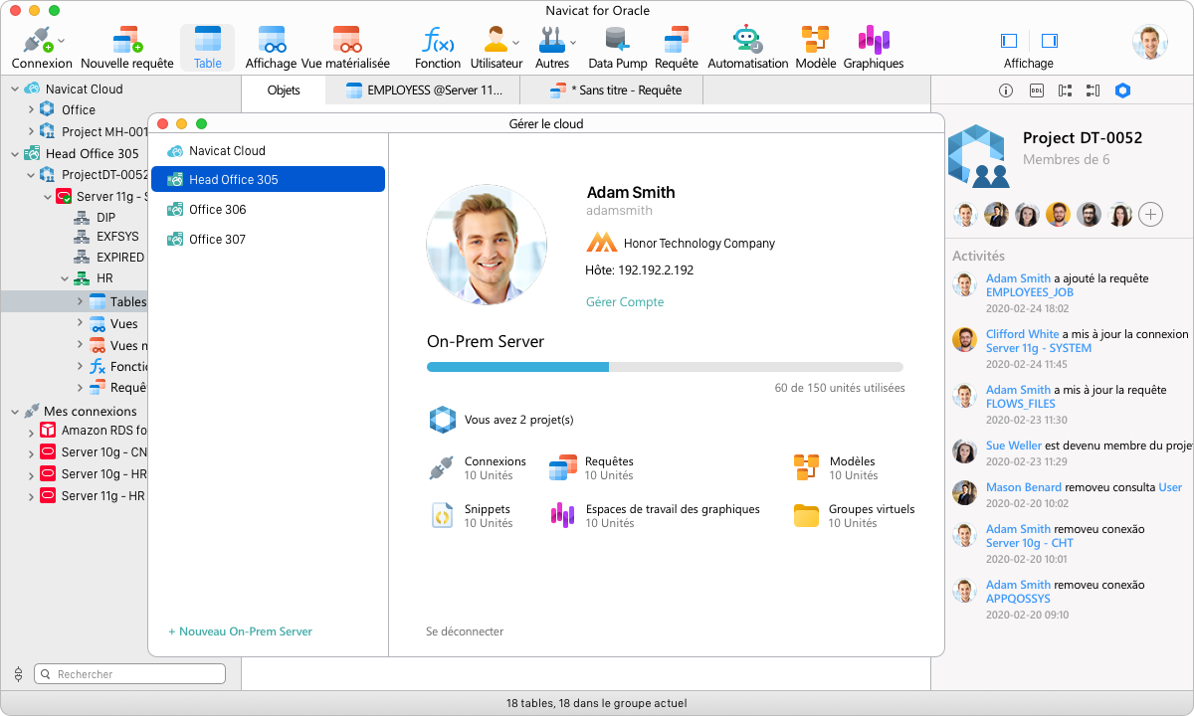Click Modèles units item icon
1194x716 pixels.
[x=806, y=466]
